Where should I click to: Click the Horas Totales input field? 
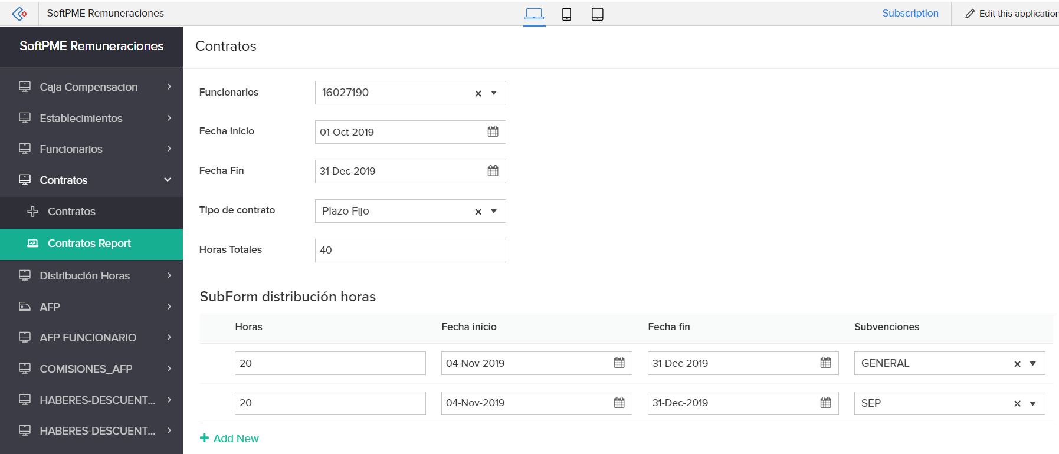point(410,250)
